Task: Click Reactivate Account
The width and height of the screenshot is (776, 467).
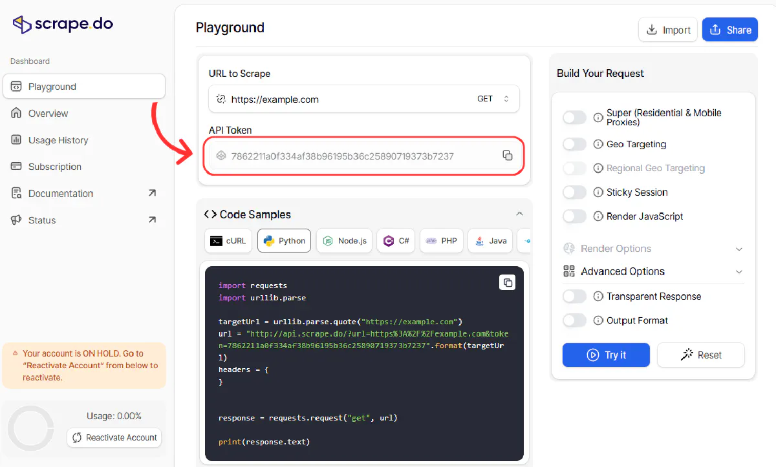Action: pos(114,437)
